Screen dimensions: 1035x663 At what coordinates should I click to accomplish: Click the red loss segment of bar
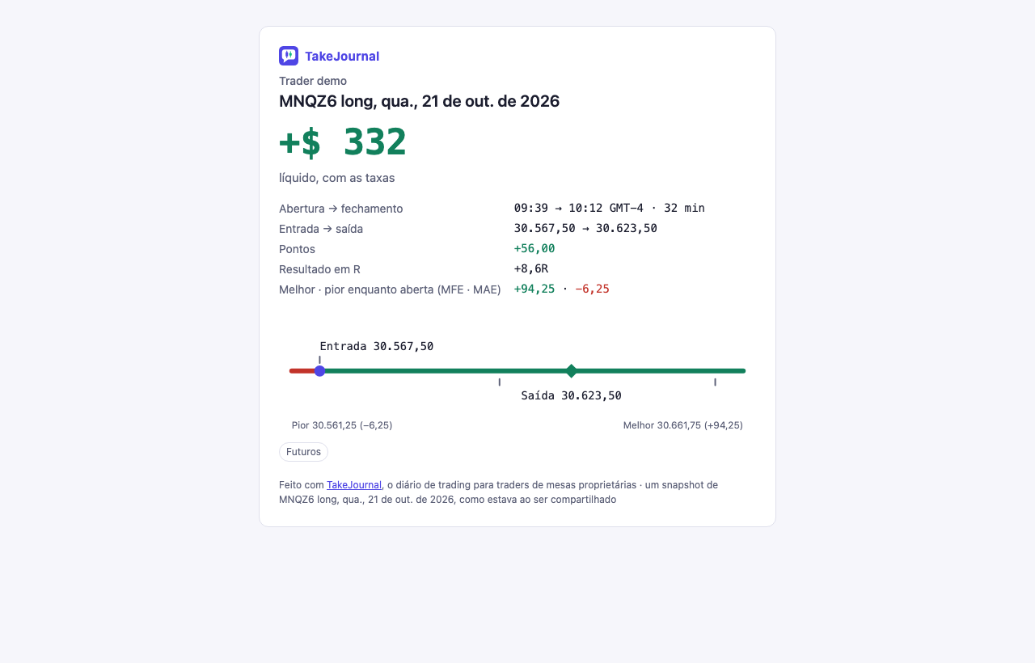(302, 371)
